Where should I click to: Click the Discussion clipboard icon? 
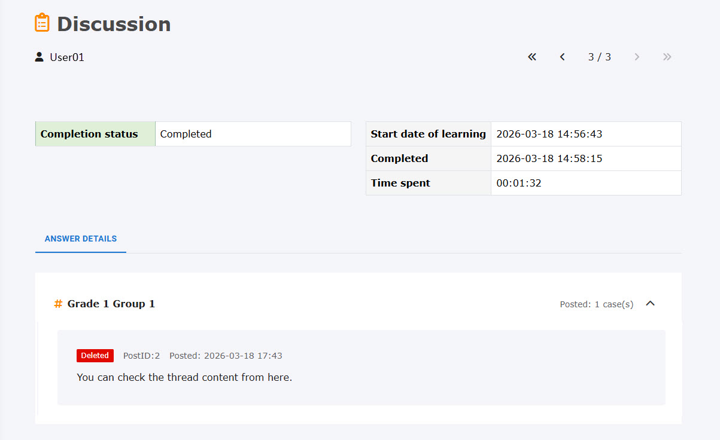[42, 23]
